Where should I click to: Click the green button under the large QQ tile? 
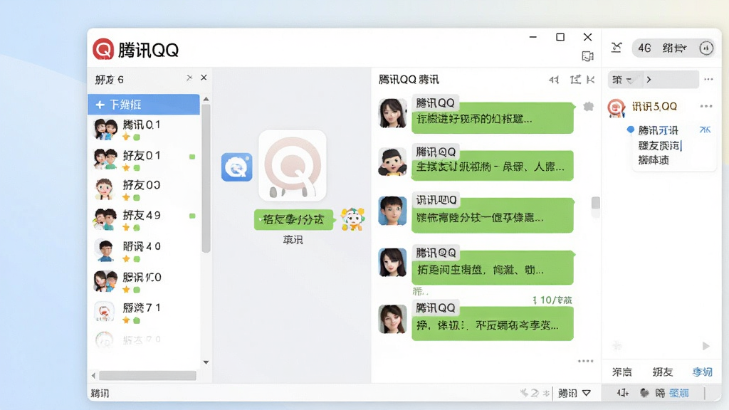[x=293, y=219]
